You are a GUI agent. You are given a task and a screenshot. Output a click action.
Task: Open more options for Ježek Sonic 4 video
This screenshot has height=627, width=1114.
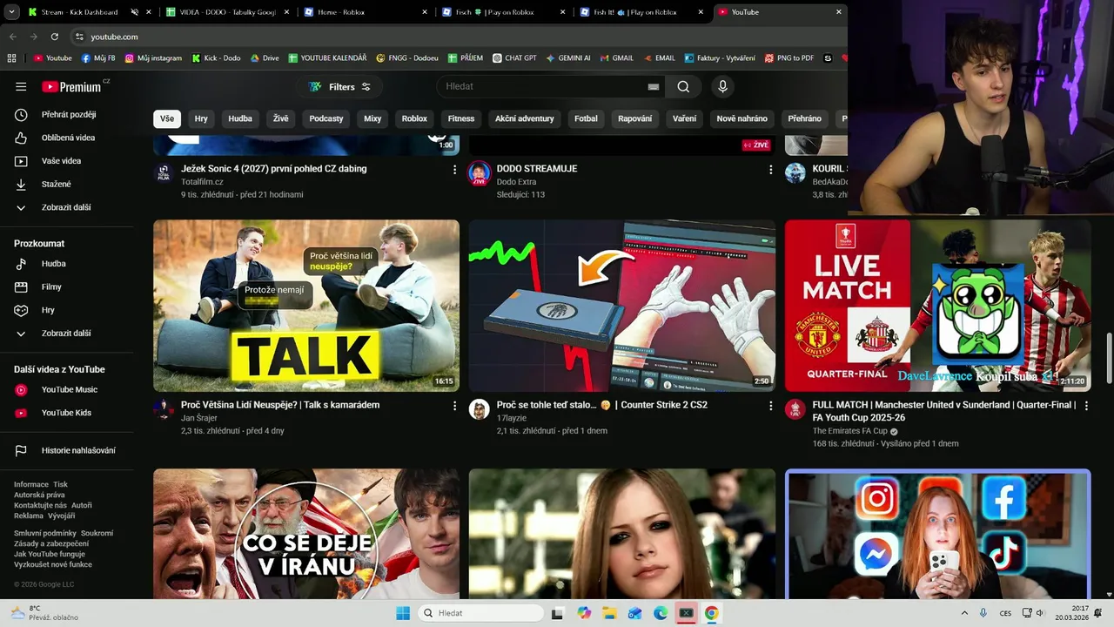[454, 170]
